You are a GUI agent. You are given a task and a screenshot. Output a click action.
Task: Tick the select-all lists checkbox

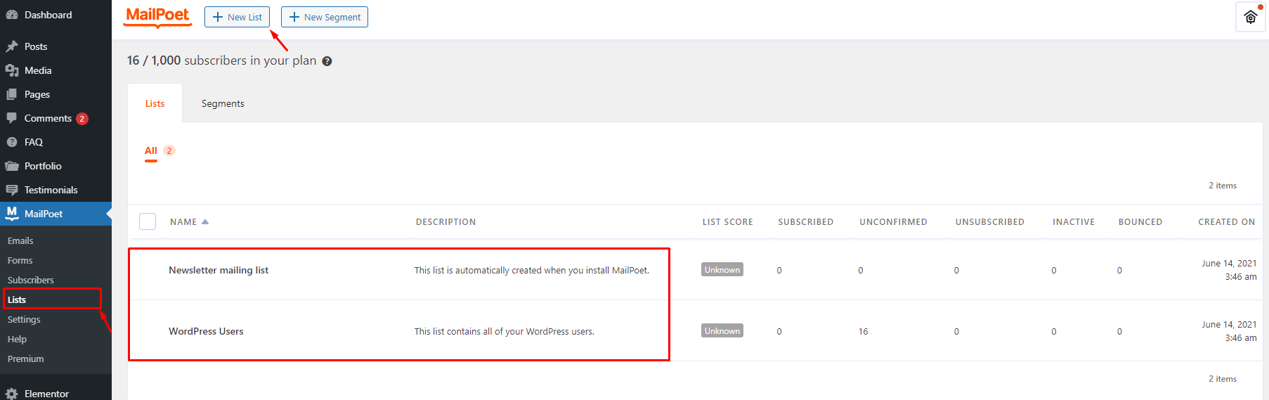point(148,221)
